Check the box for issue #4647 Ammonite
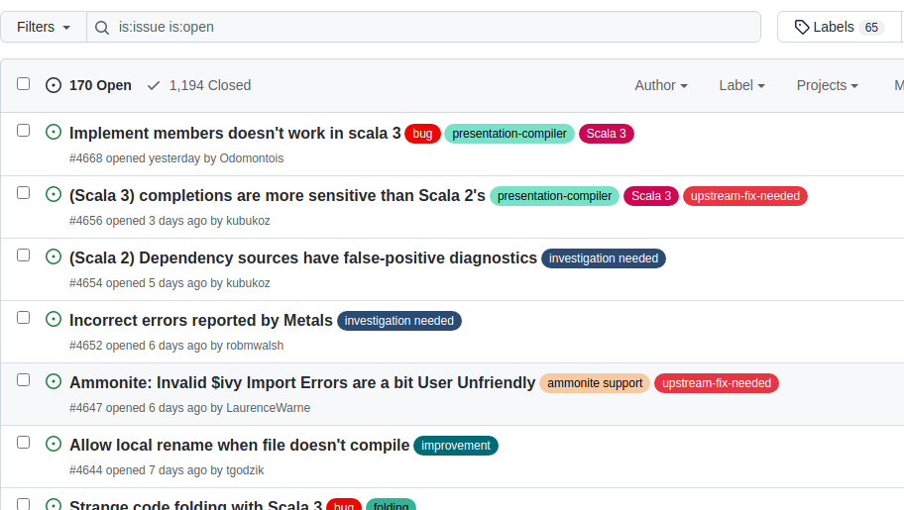 coord(23,379)
